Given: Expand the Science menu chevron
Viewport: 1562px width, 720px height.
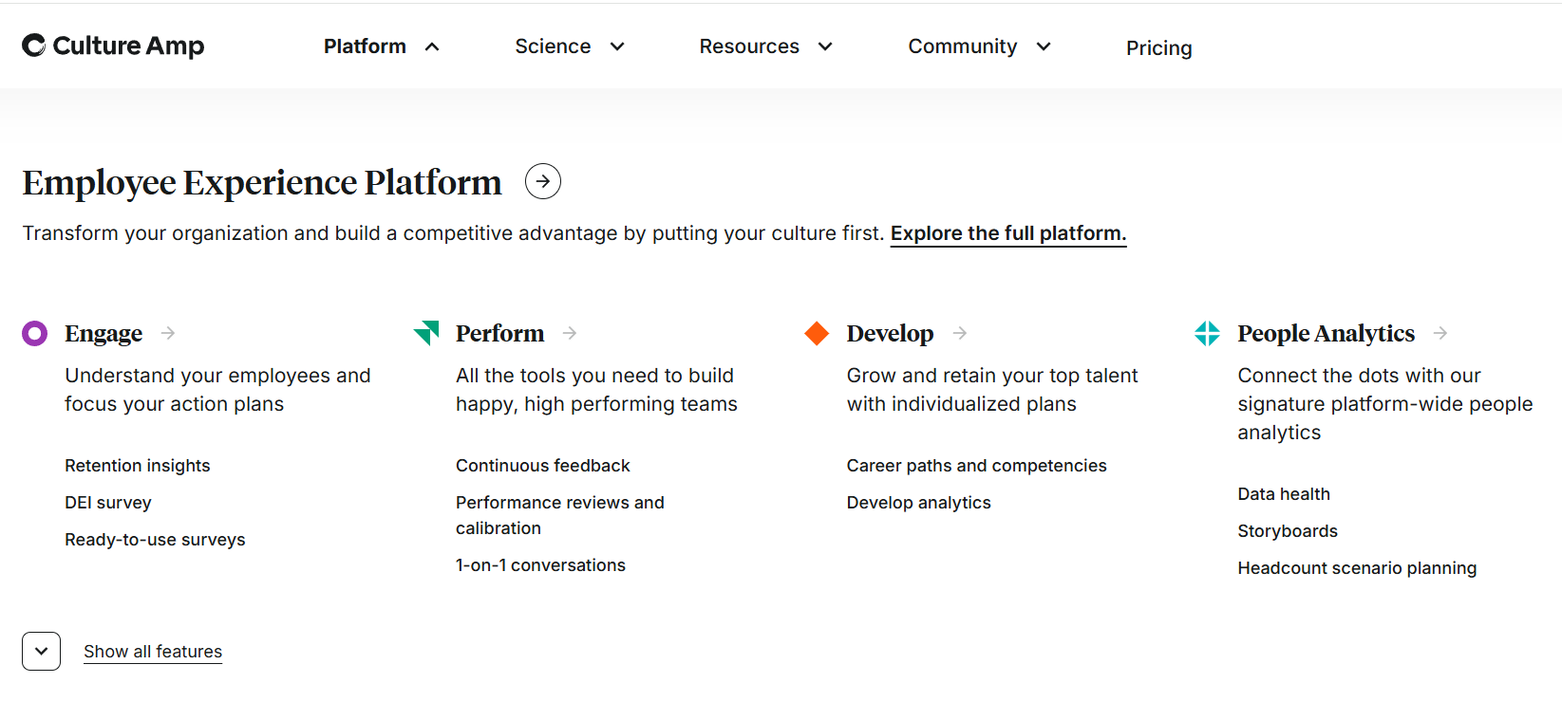Looking at the screenshot, I should 617,46.
